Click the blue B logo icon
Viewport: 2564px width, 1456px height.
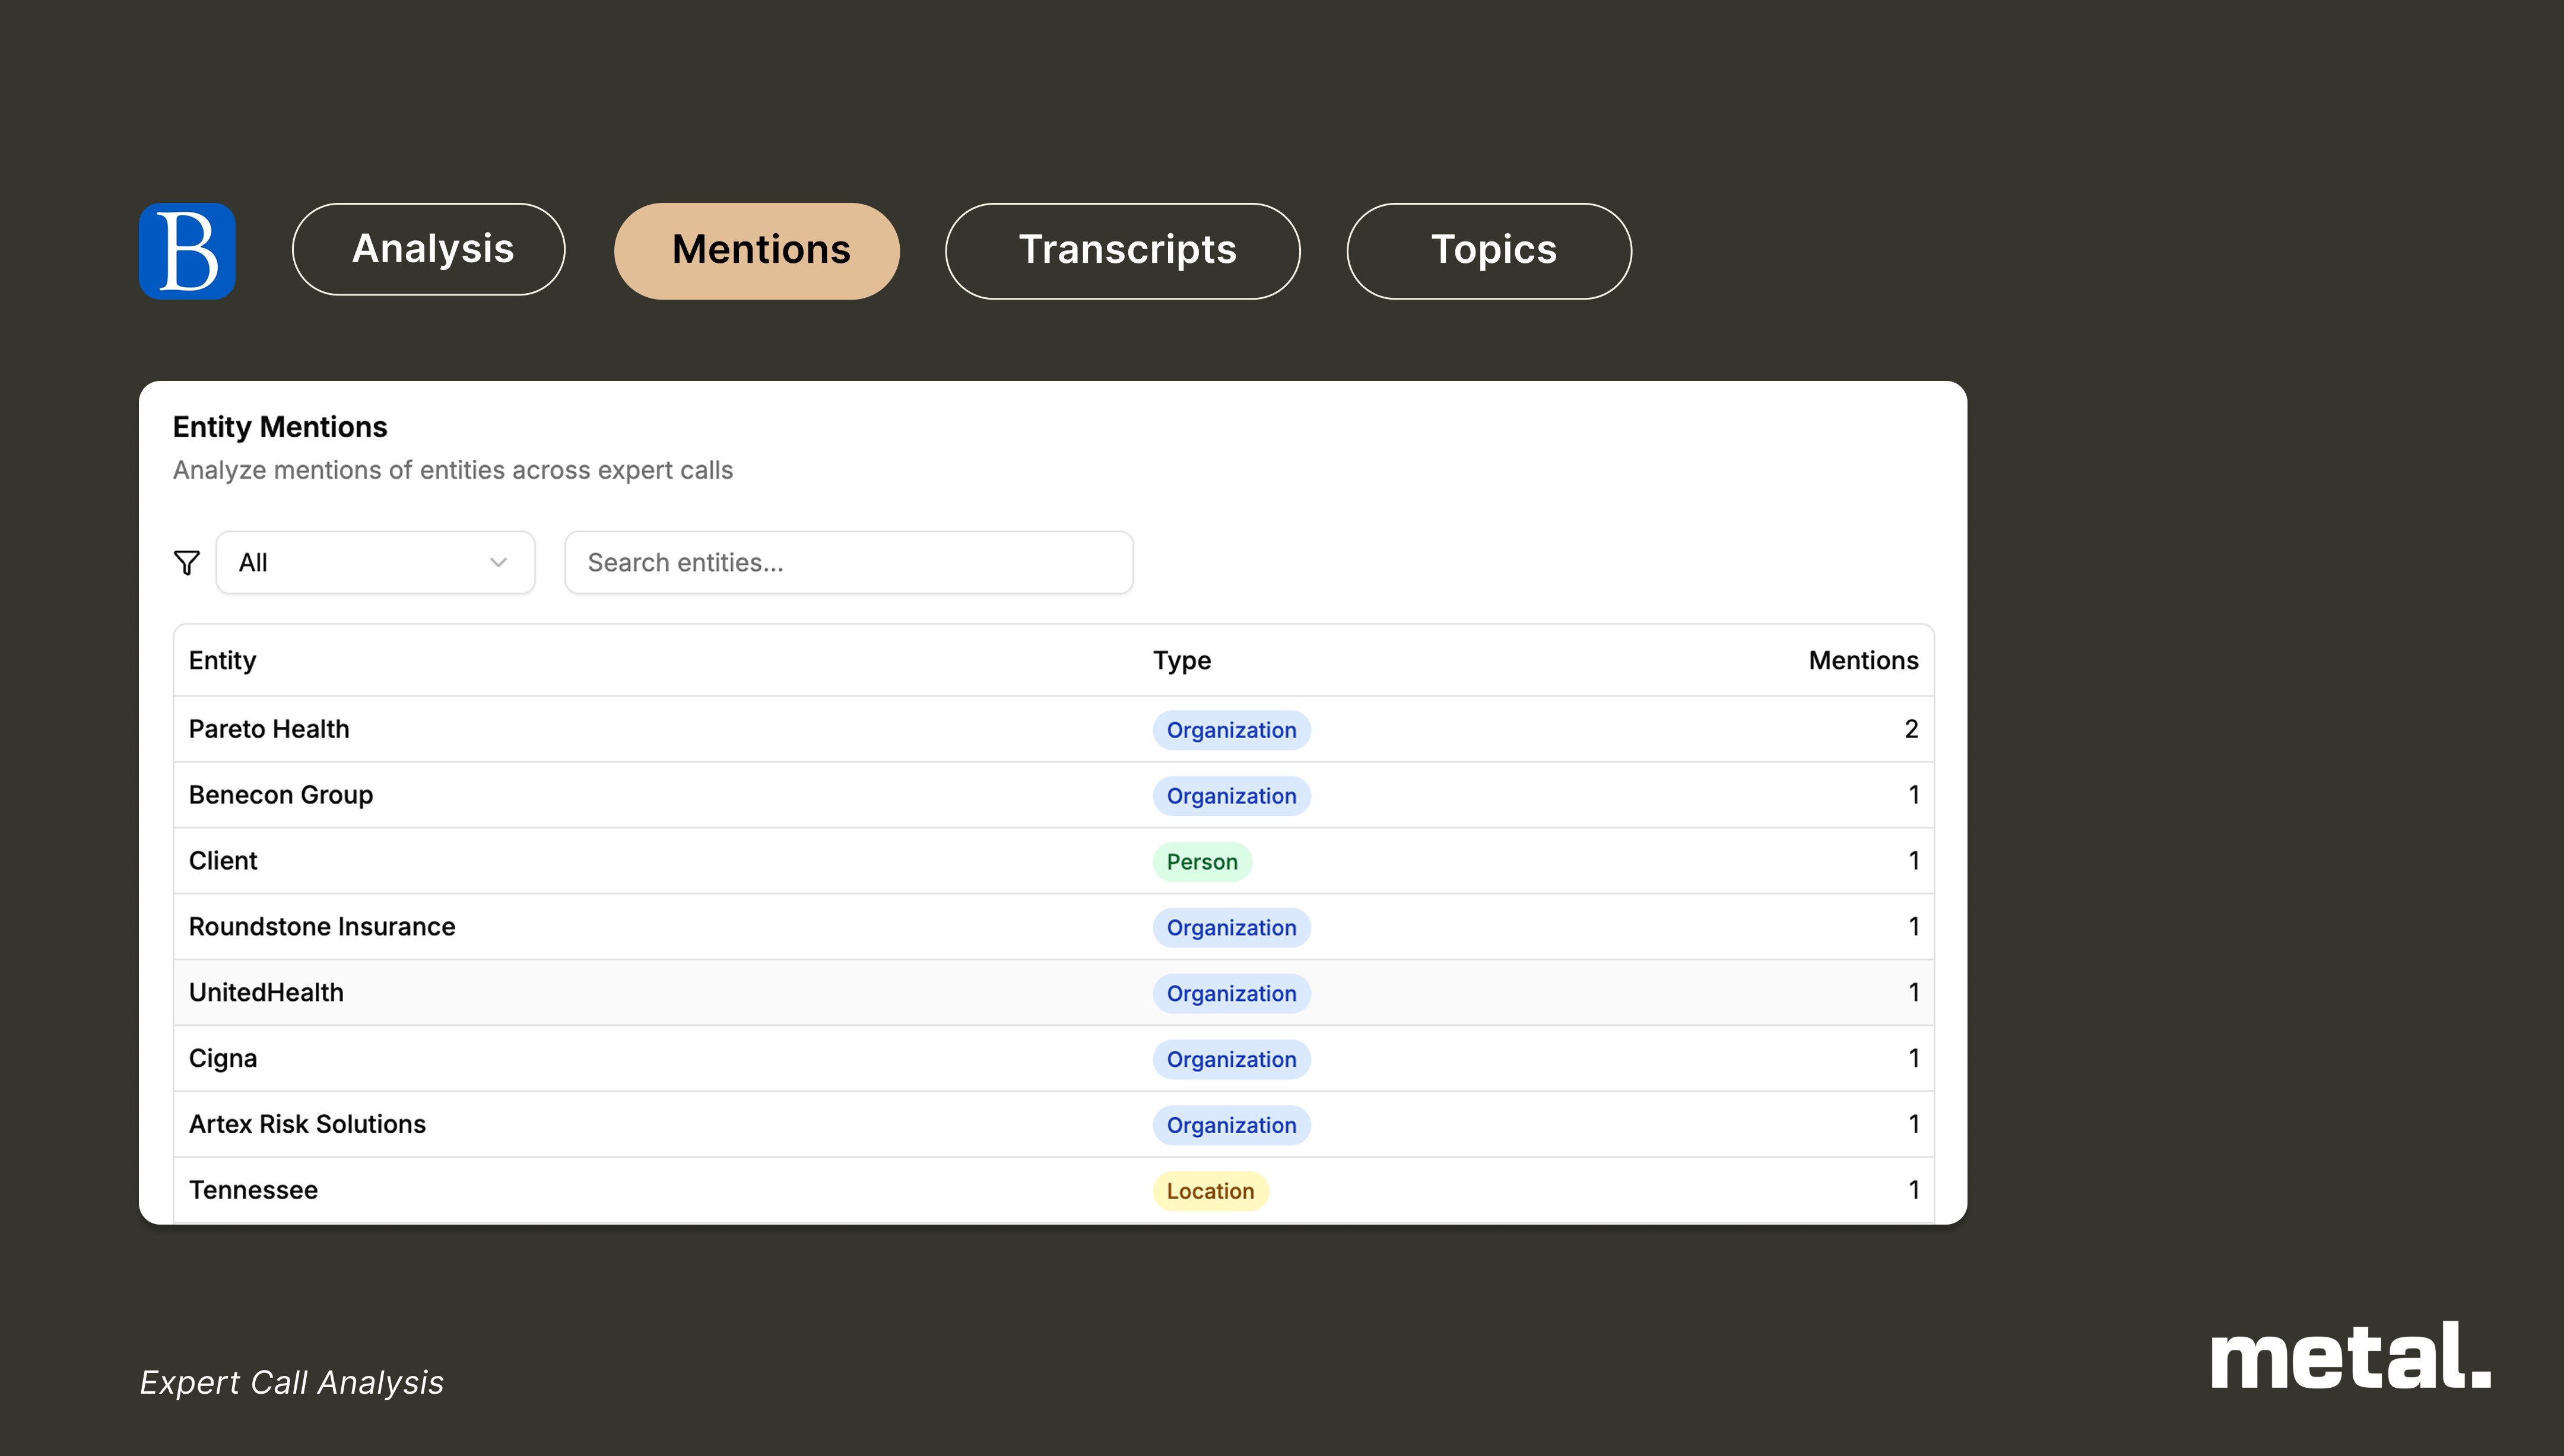tap(187, 251)
